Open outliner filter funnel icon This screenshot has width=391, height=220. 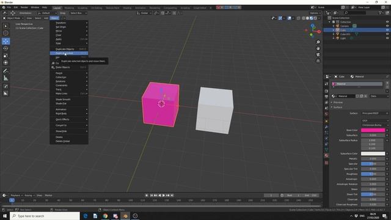coord(380,13)
